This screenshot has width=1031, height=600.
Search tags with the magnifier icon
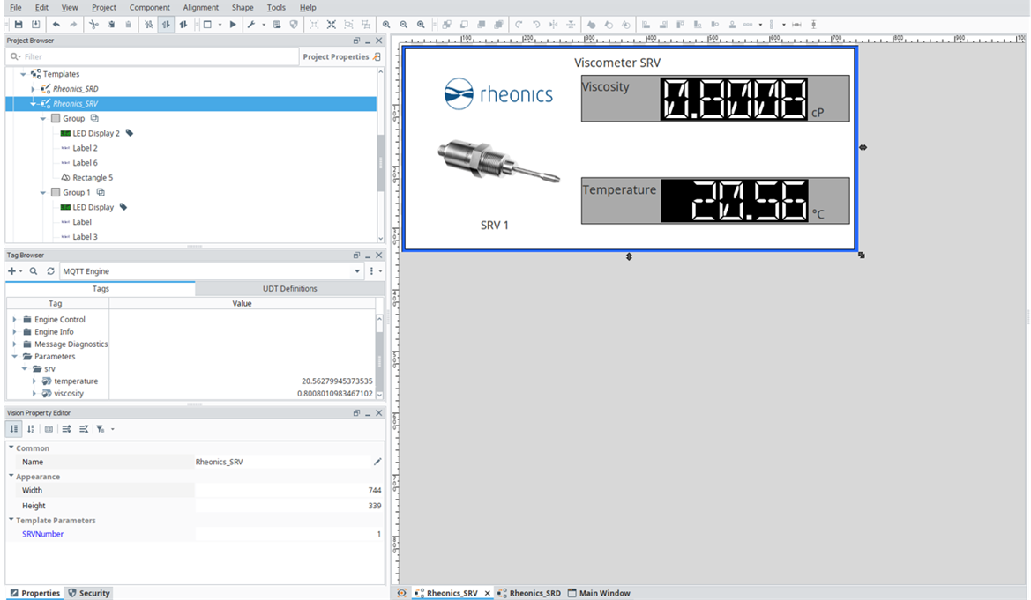(x=34, y=270)
